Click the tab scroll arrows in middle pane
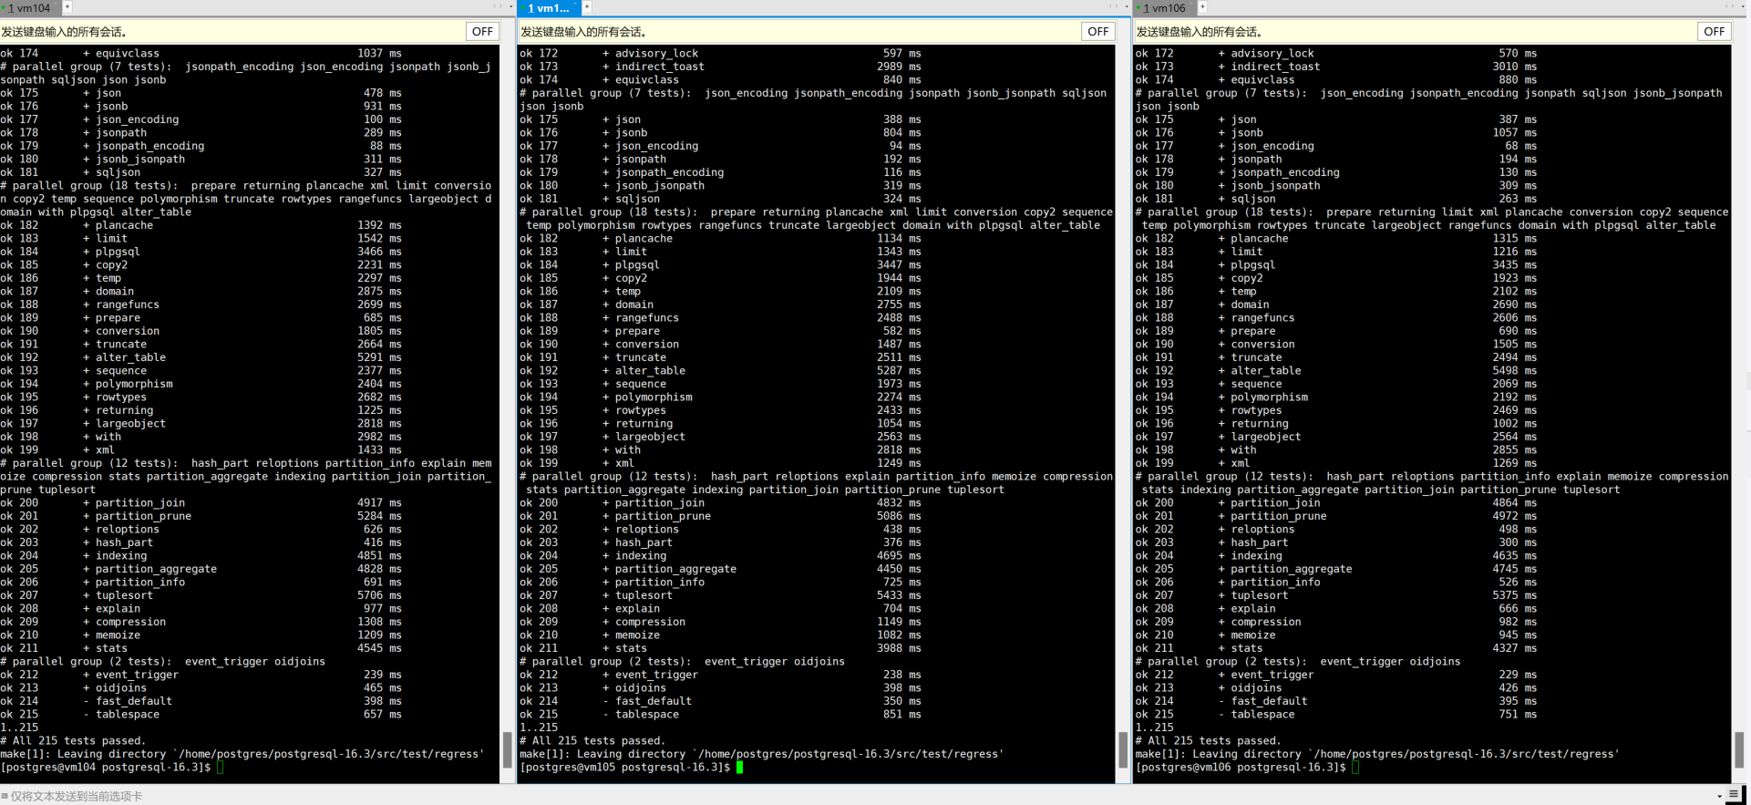 pyautogui.click(x=1113, y=7)
